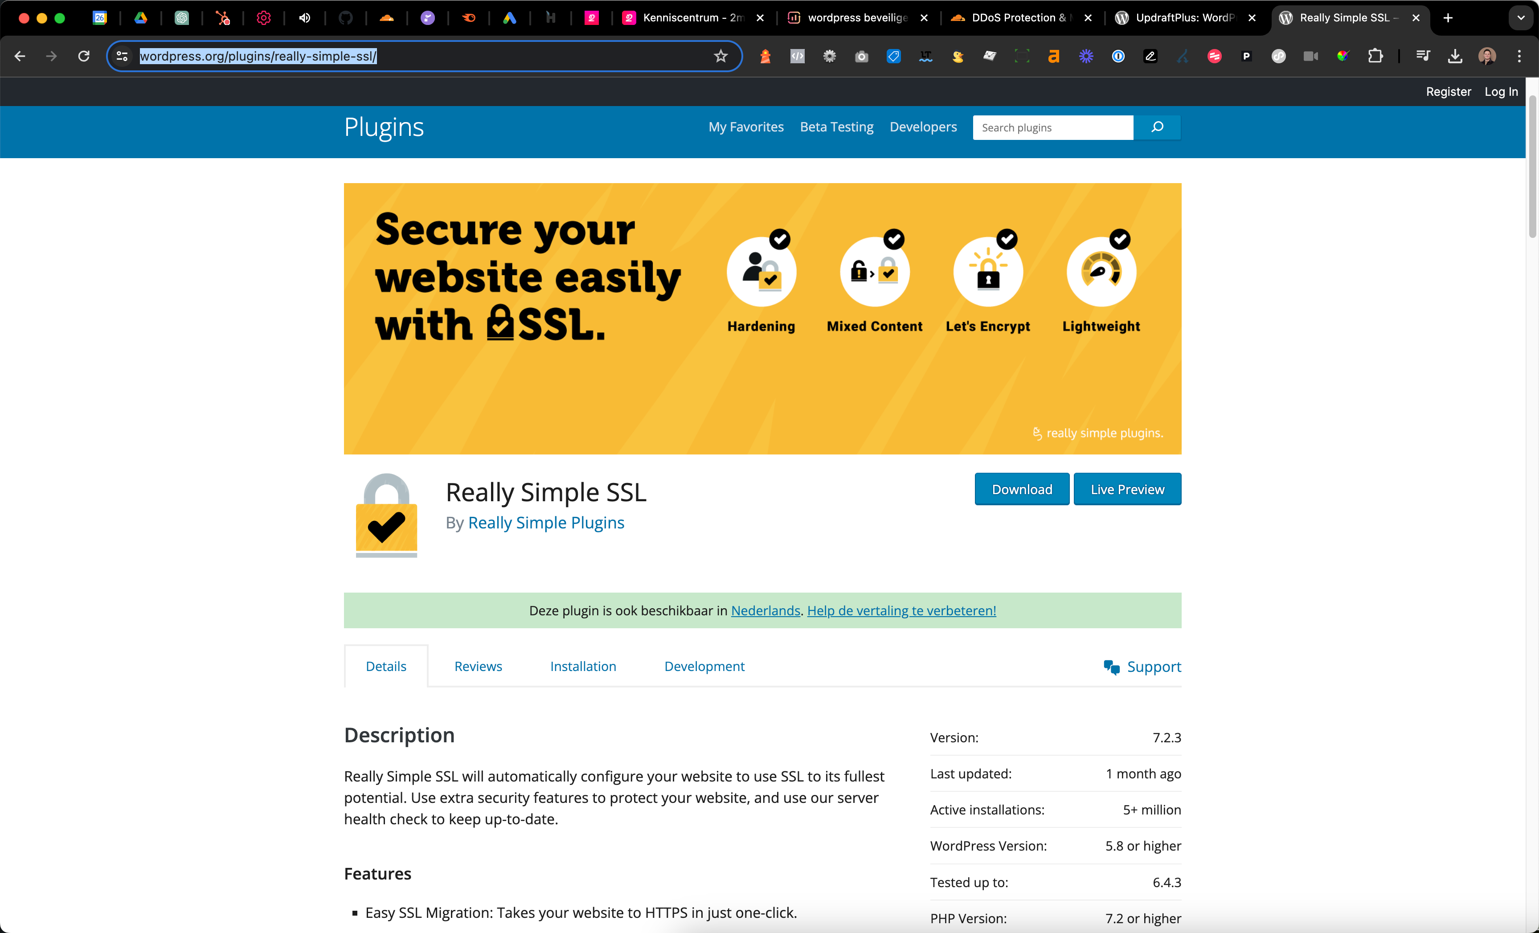
Task: Click the Live Preview button
Action: tap(1127, 489)
